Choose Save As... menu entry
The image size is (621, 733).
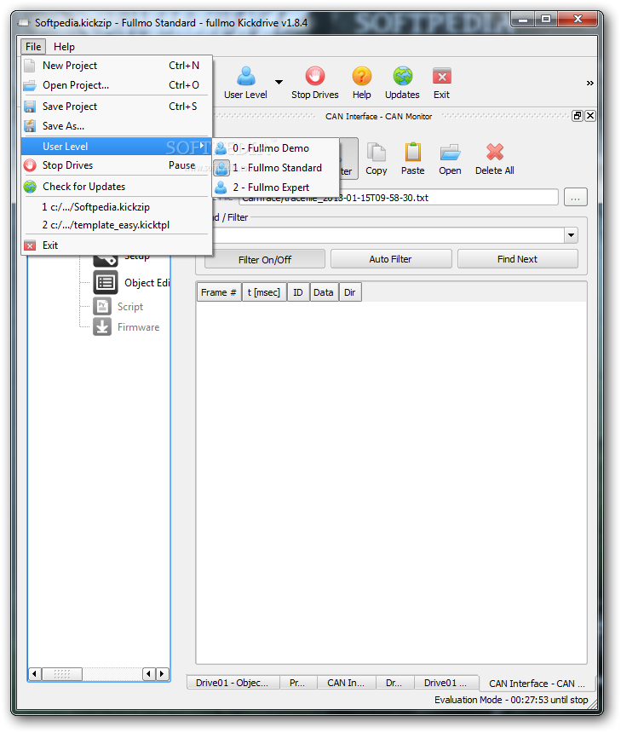click(117, 126)
